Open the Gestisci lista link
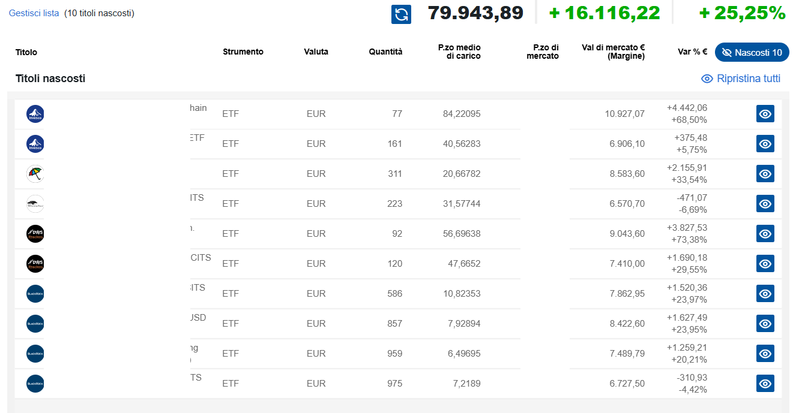 tap(34, 13)
